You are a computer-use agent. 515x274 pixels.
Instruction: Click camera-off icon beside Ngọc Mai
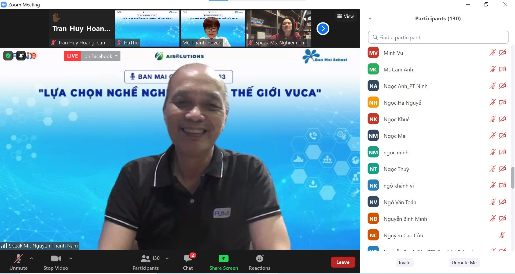(502, 136)
